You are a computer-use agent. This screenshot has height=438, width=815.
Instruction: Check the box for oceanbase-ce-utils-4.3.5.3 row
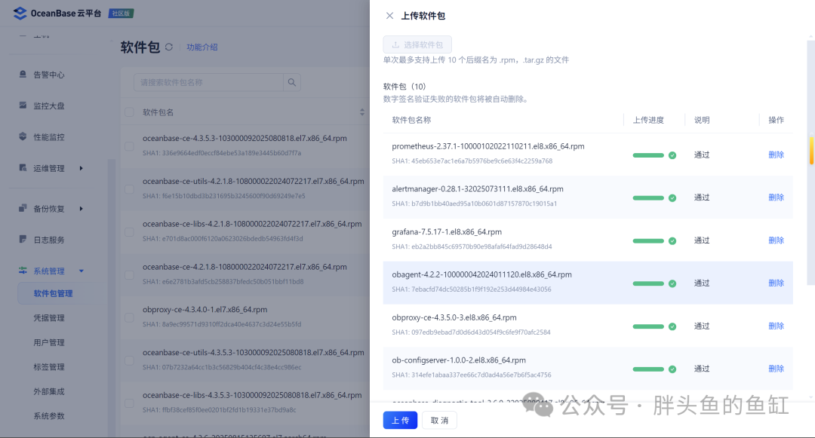click(130, 360)
